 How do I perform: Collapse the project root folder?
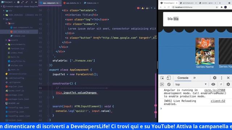[1, 6]
